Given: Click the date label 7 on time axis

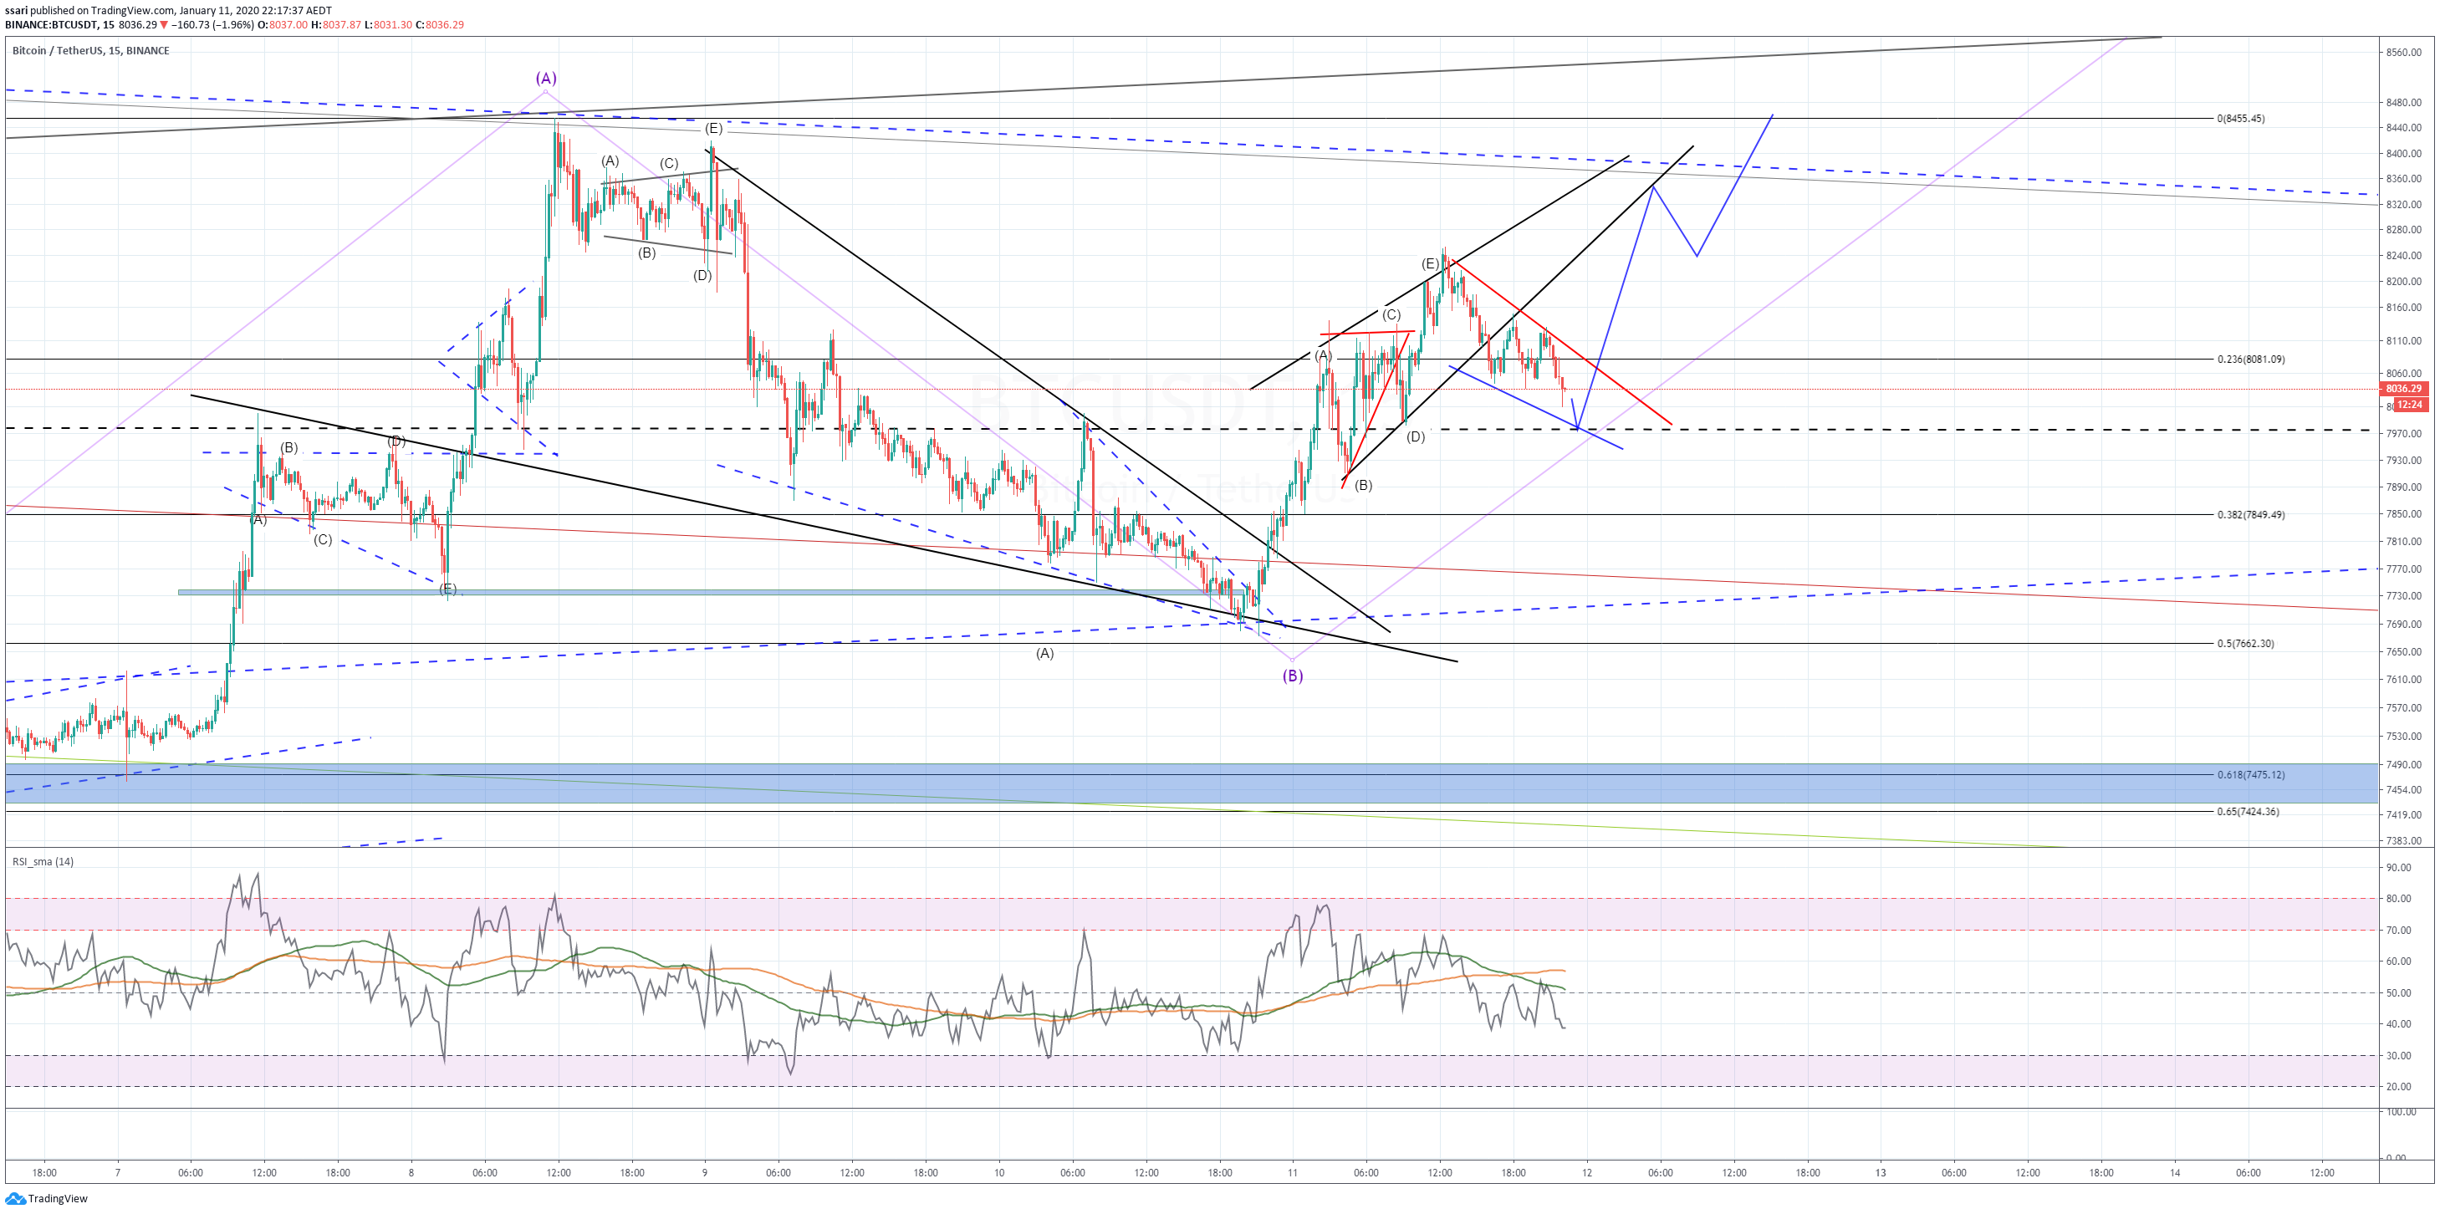Looking at the screenshot, I should click(117, 1172).
